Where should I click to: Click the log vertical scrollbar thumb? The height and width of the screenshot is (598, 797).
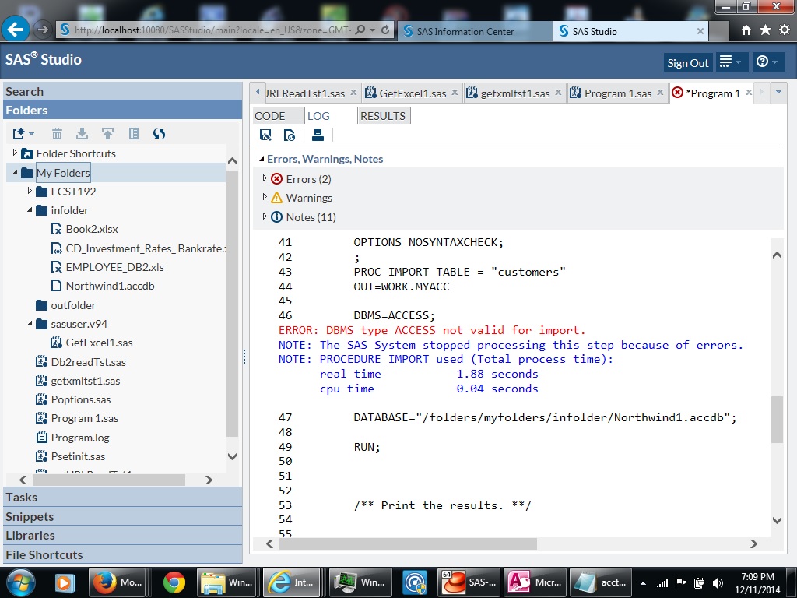click(x=777, y=420)
